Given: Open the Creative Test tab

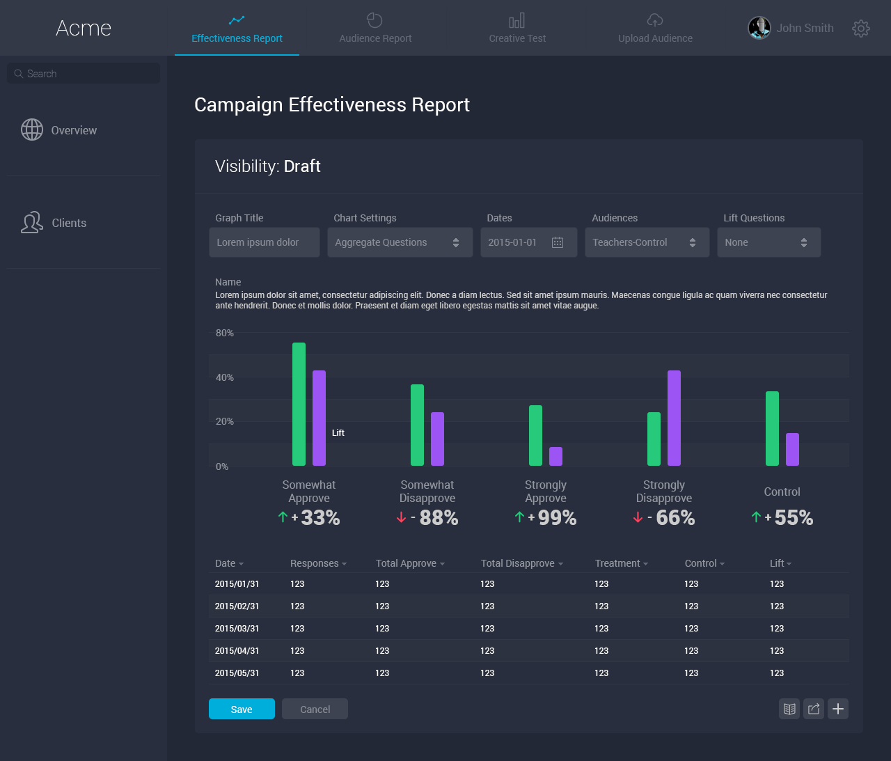Looking at the screenshot, I should pyautogui.click(x=517, y=29).
